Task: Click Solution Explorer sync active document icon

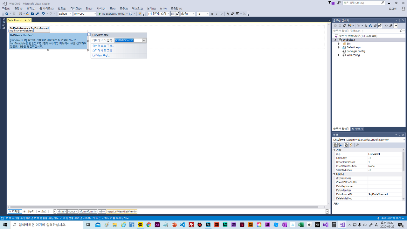Action: [x=366, y=26]
